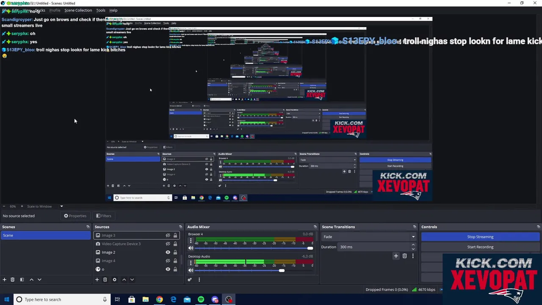This screenshot has width=542, height=305.
Task: Zoom in preview with plus icon
Action: click(22, 206)
